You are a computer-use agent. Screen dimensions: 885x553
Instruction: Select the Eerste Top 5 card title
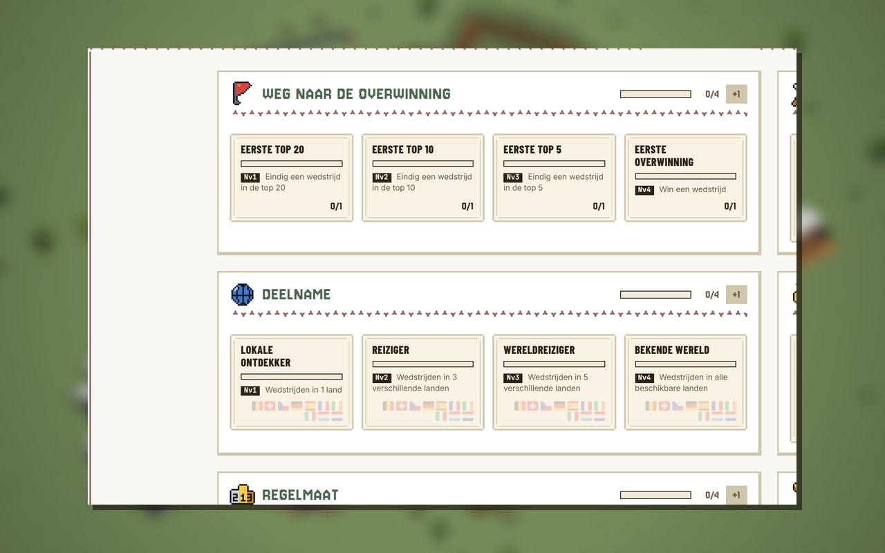(532, 149)
